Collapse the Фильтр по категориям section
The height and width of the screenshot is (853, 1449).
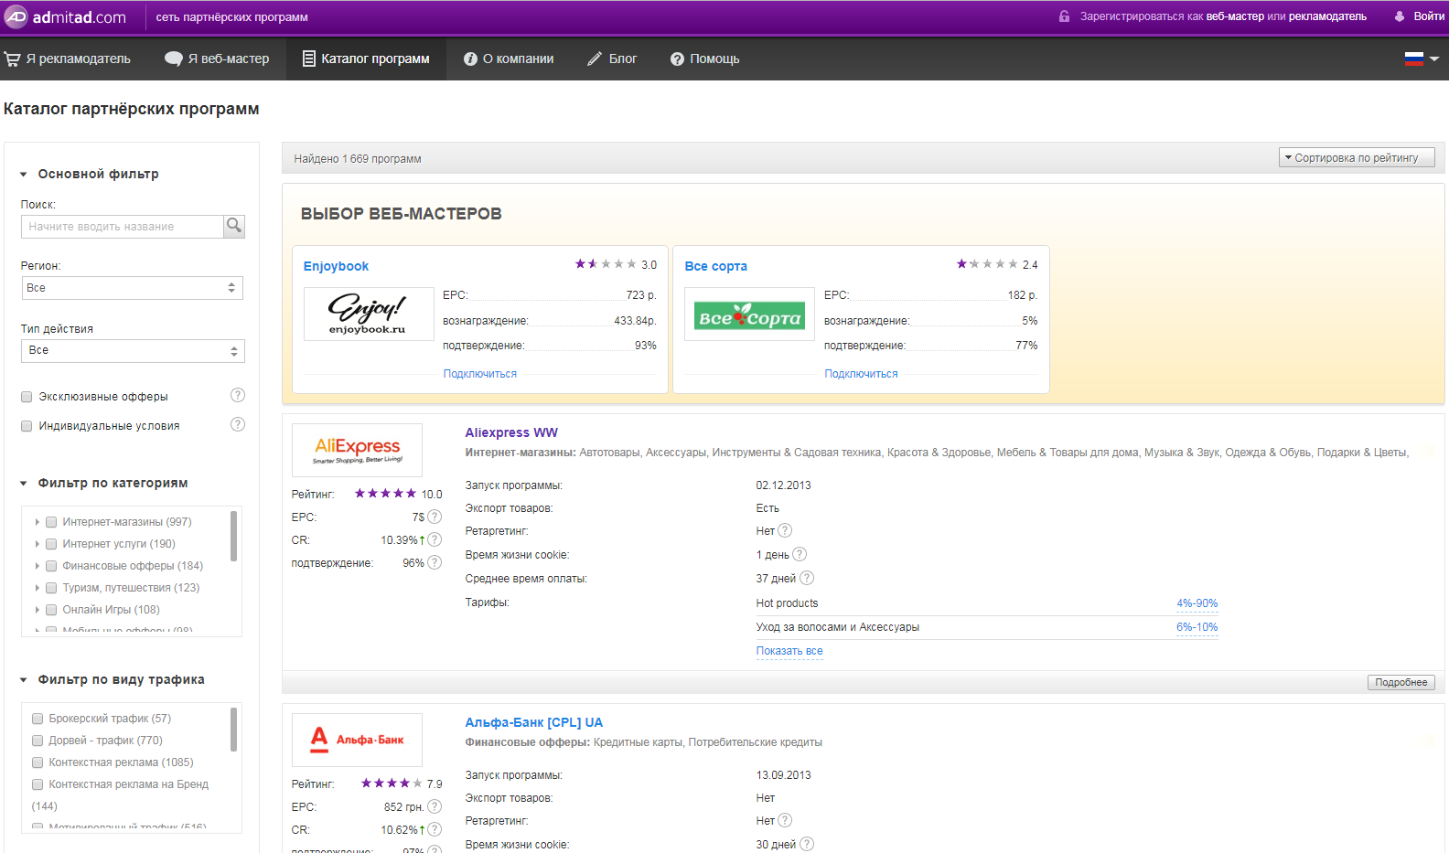click(24, 484)
